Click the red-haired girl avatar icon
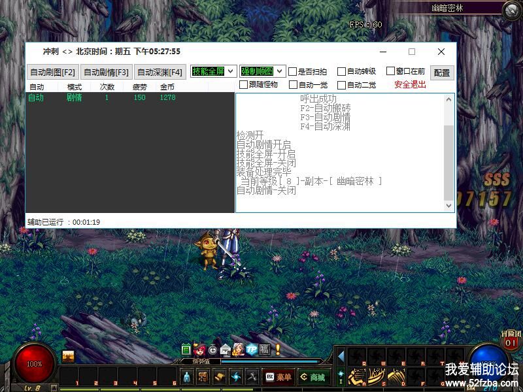 coord(199,350)
